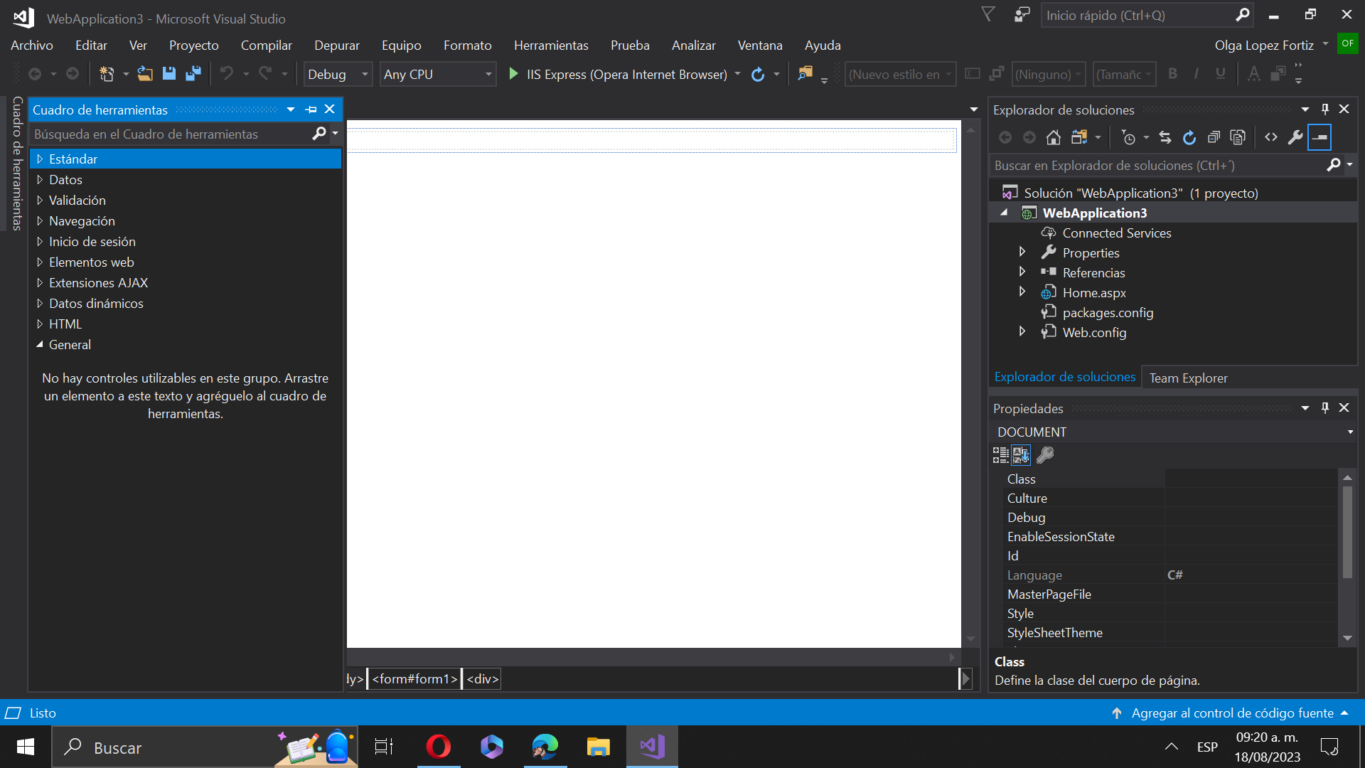The height and width of the screenshot is (768, 1365).
Task: Open the Depurar menu
Action: [x=336, y=46]
